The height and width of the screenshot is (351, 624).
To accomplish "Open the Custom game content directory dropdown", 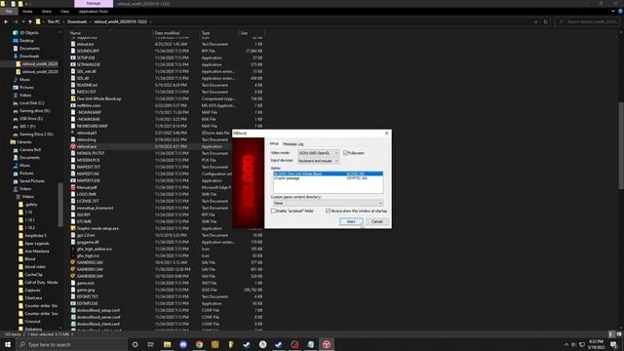I will click(328, 203).
